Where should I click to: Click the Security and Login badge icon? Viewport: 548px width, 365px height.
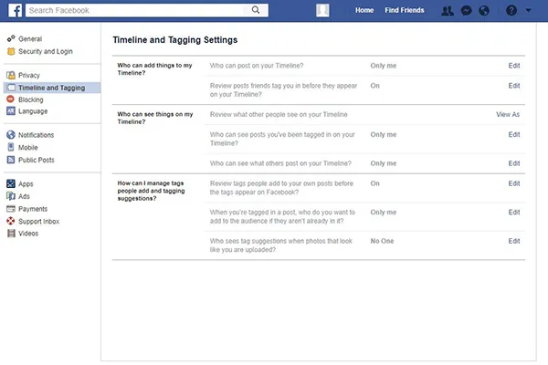coord(11,51)
